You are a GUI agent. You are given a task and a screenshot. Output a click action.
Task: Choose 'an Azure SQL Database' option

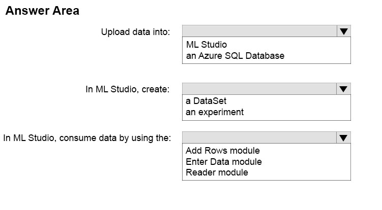[x=235, y=56]
